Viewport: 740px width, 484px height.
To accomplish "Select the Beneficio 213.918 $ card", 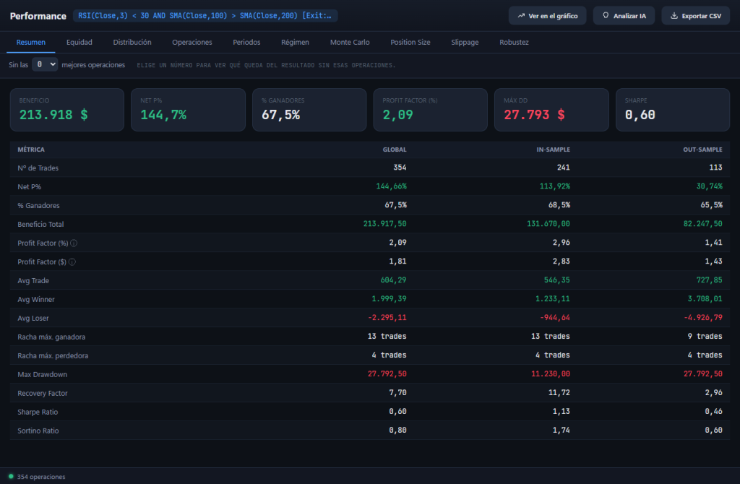I will [67, 110].
